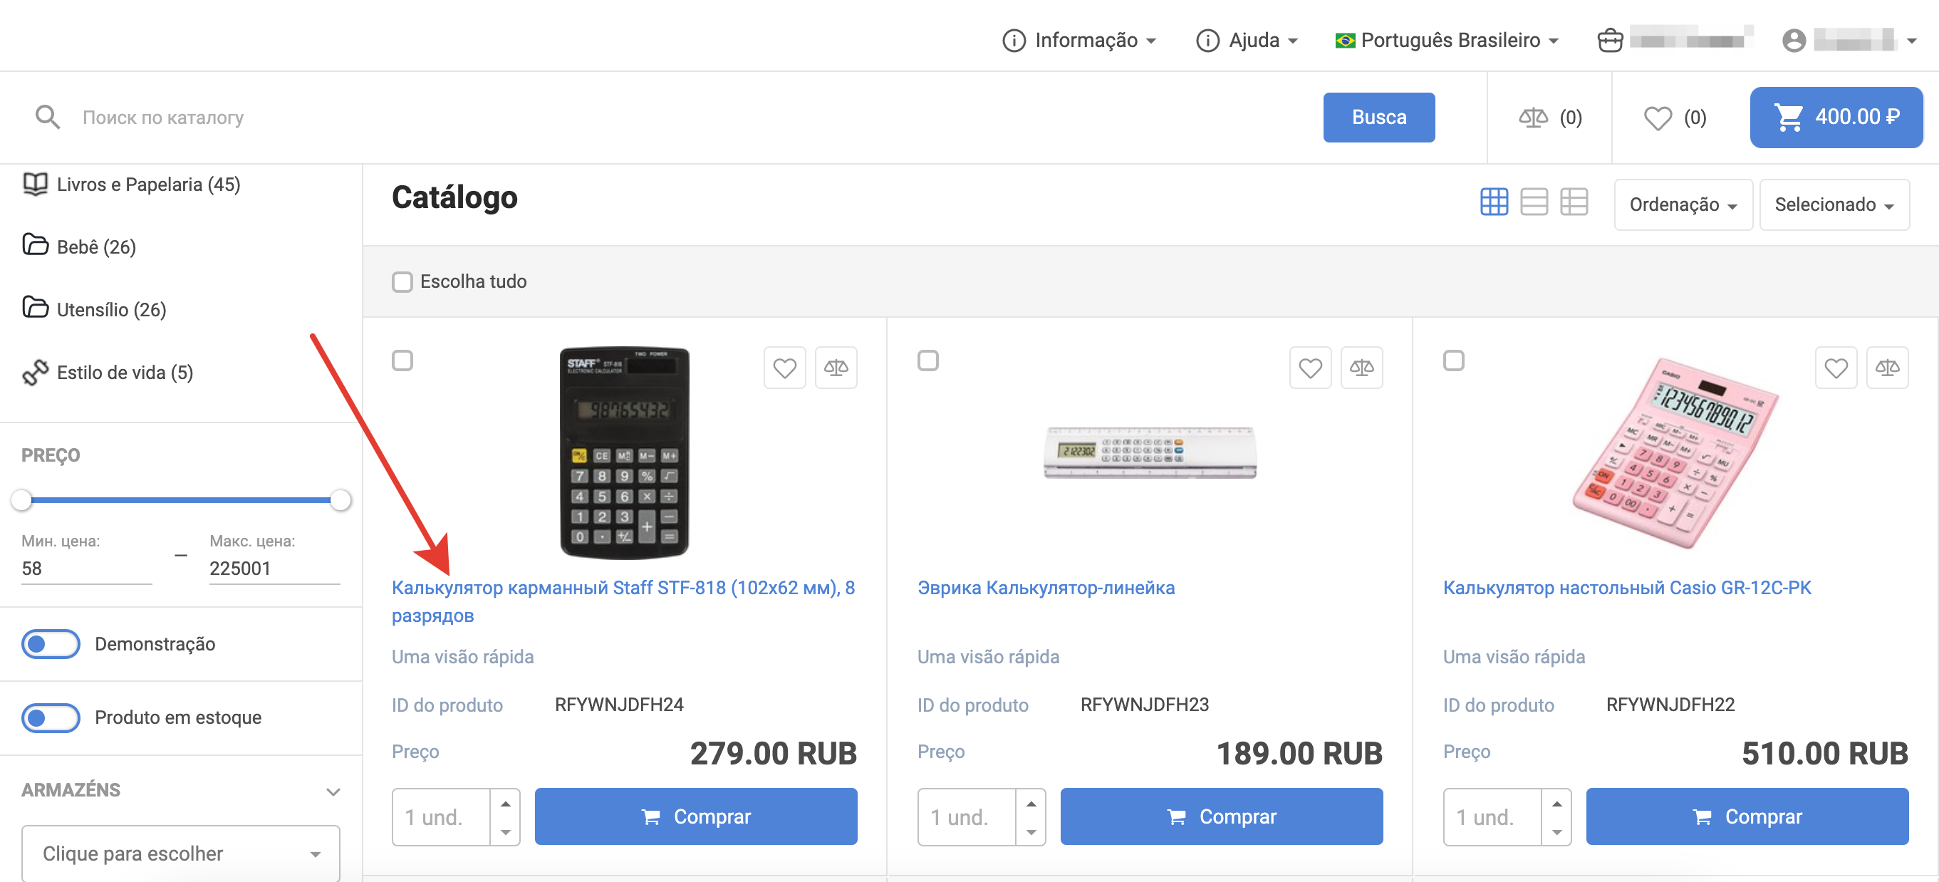This screenshot has height=882, width=1939.
Task: Open the header comparison list icon
Action: (1532, 118)
